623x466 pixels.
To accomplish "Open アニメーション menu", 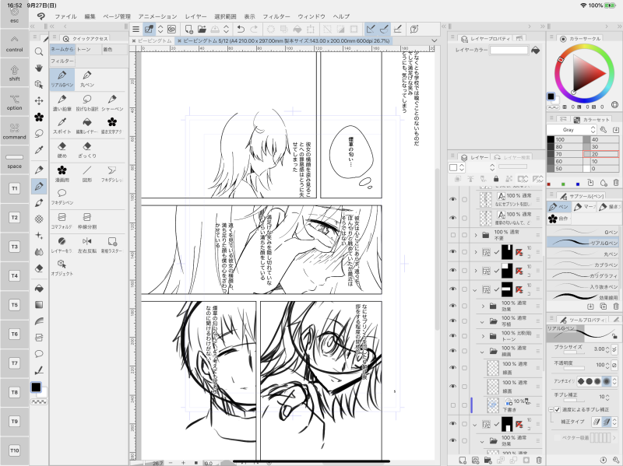I will pyautogui.click(x=157, y=16).
